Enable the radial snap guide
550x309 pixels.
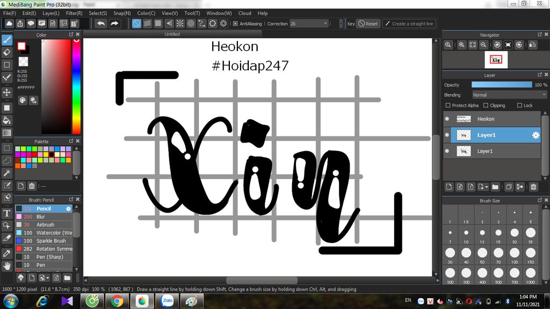pos(180,24)
